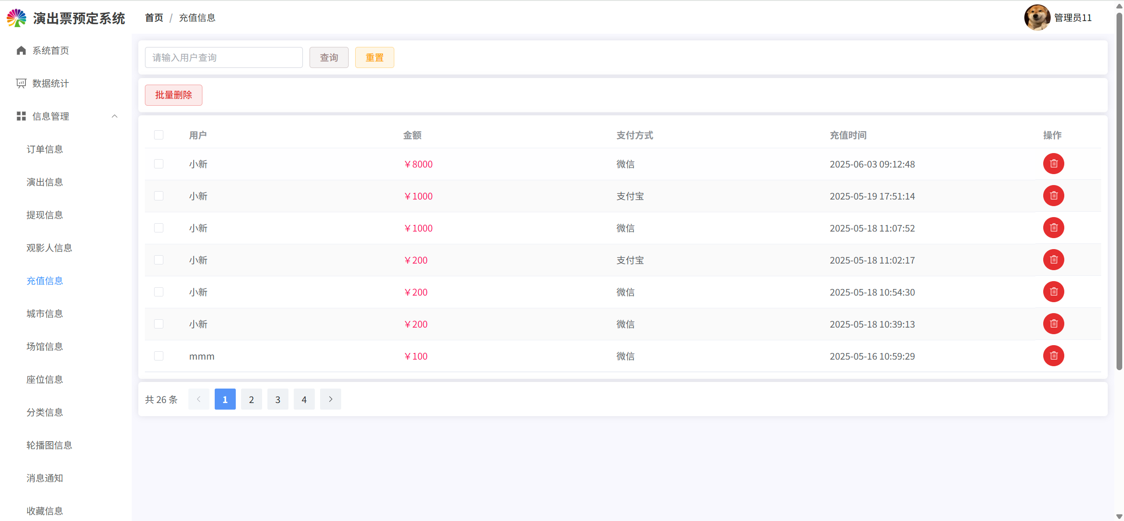1124x521 pixels.
Task: Toggle the select-all header checkbox
Action: [159, 135]
